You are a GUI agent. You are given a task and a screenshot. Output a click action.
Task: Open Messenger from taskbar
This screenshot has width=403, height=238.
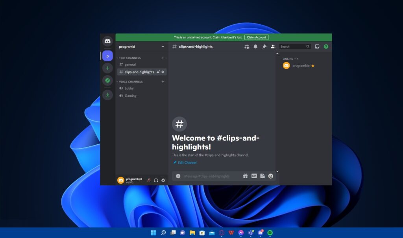241,232
